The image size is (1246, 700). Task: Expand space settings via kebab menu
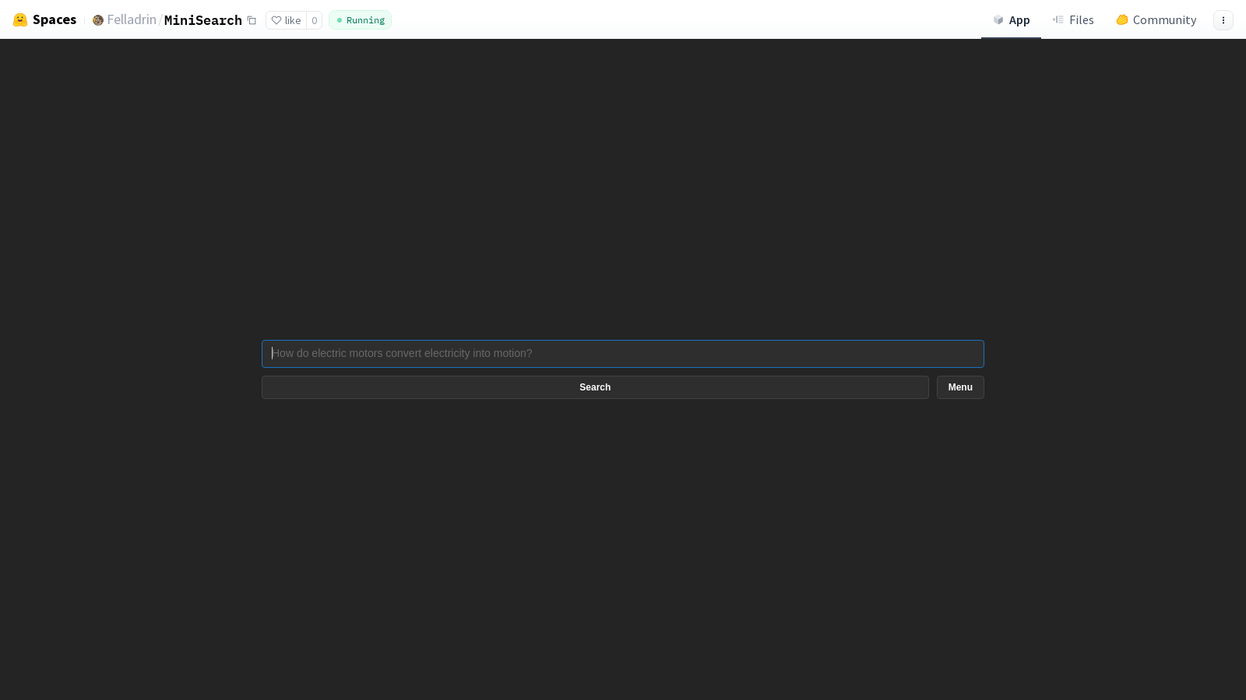pos(1223,20)
